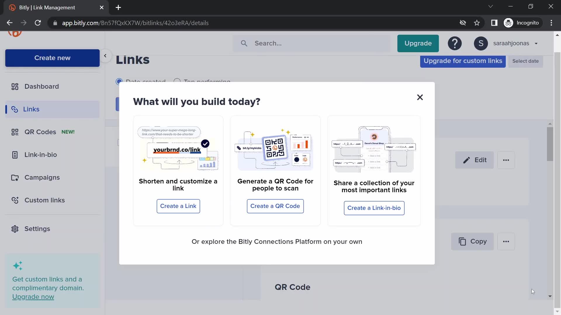Click the checkmark on shorten link option
561x315 pixels.
(x=205, y=143)
